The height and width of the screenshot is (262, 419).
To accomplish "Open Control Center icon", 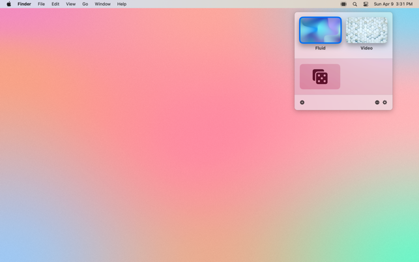I will tap(366, 4).
